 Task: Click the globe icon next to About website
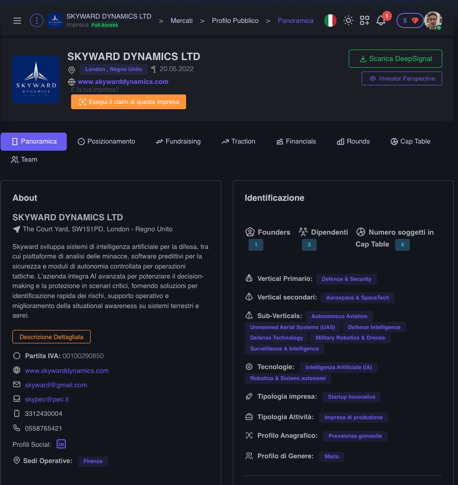[17, 370]
